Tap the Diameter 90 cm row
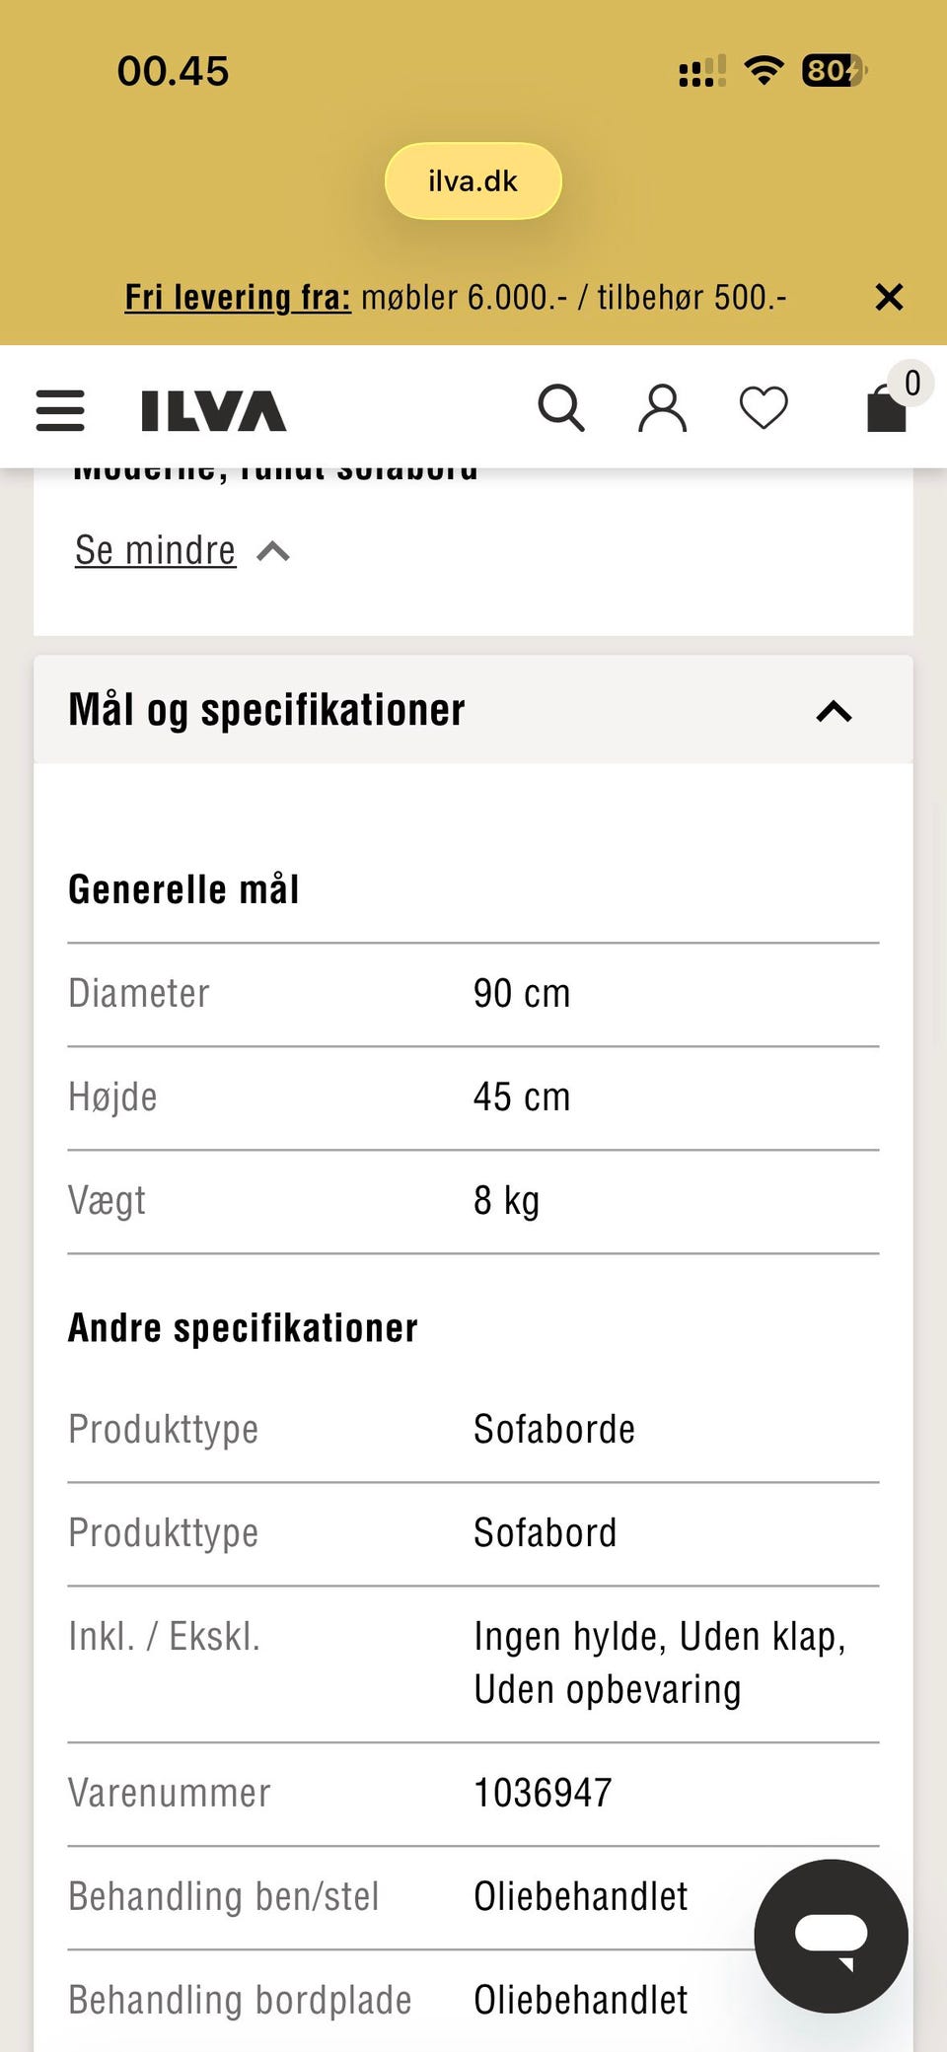Image resolution: width=947 pixels, height=2052 pixels. [473, 993]
